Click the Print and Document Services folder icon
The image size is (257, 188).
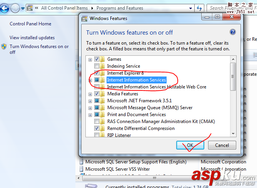102,115
